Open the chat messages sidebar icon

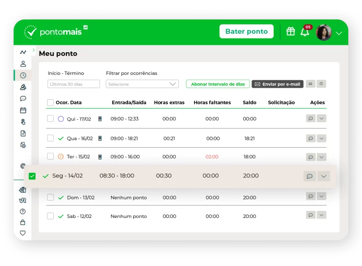pyautogui.click(x=23, y=99)
